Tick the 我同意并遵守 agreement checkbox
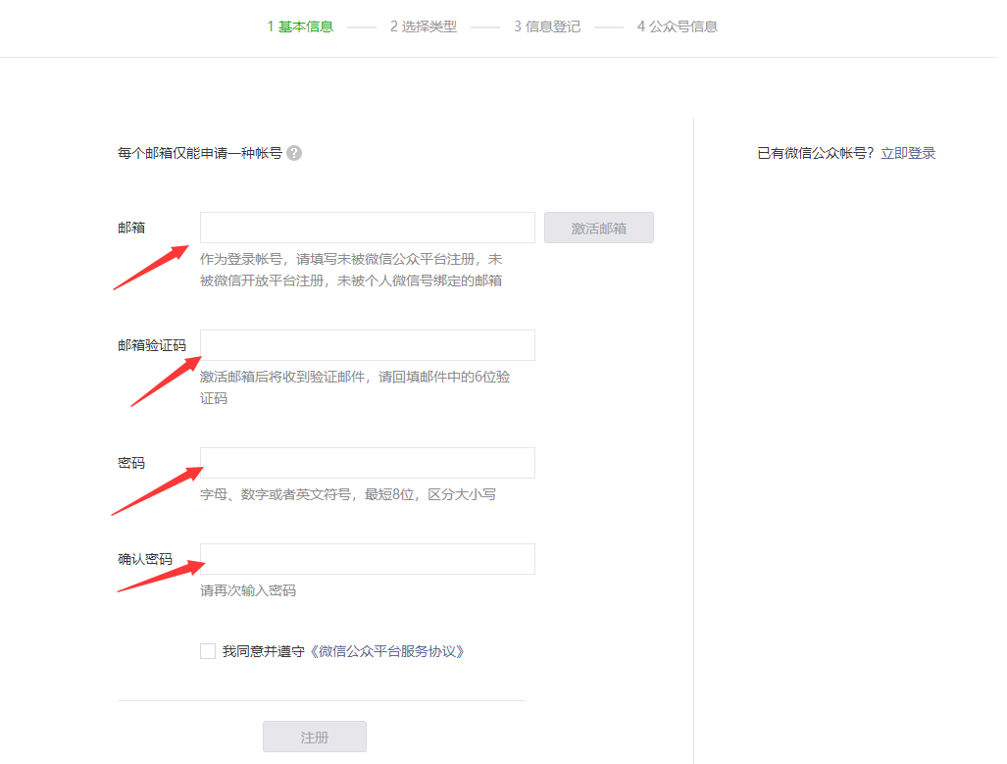 (x=208, y=651)
